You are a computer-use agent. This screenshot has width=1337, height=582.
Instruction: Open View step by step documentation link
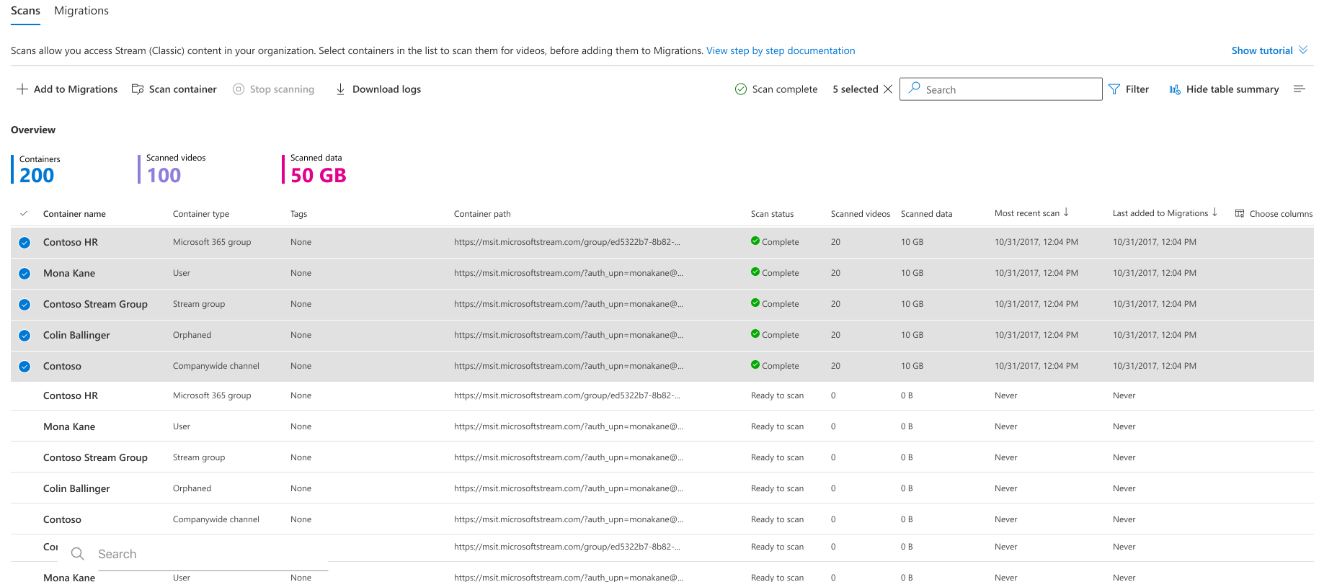(781, 50)
